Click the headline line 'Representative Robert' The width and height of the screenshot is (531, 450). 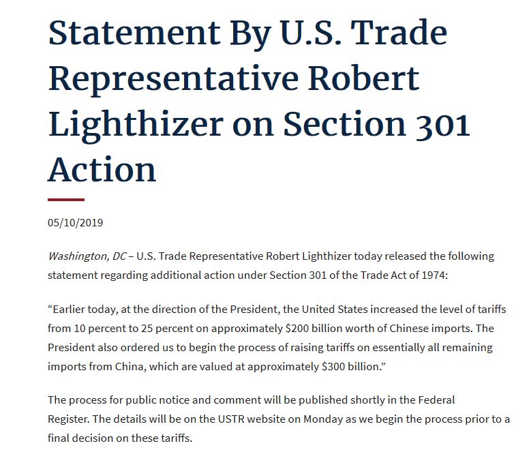click(x=234, y=79)
